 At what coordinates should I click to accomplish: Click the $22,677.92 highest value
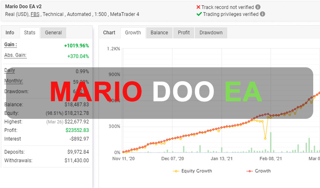[77, 122]
